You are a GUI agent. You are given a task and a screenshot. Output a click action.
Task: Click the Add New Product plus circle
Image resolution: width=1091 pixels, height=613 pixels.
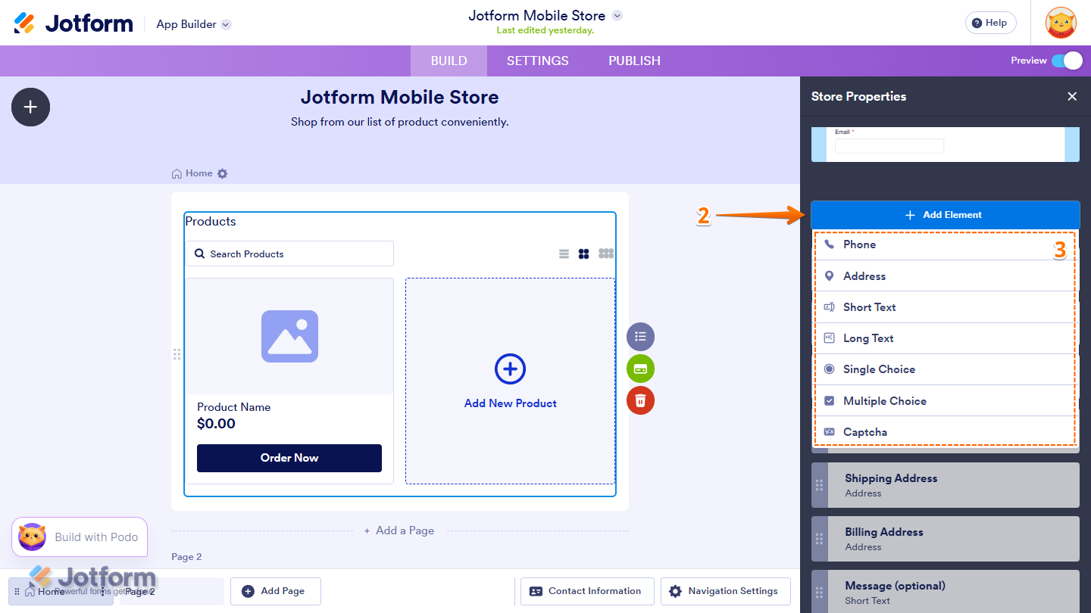click(510, 369)
